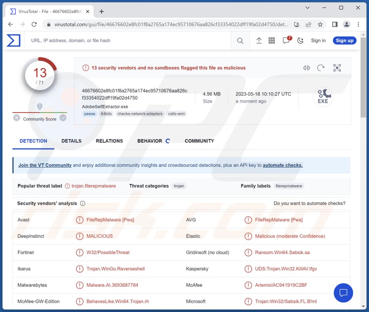Click the trojan threat category chip

(x=179, y=186)
